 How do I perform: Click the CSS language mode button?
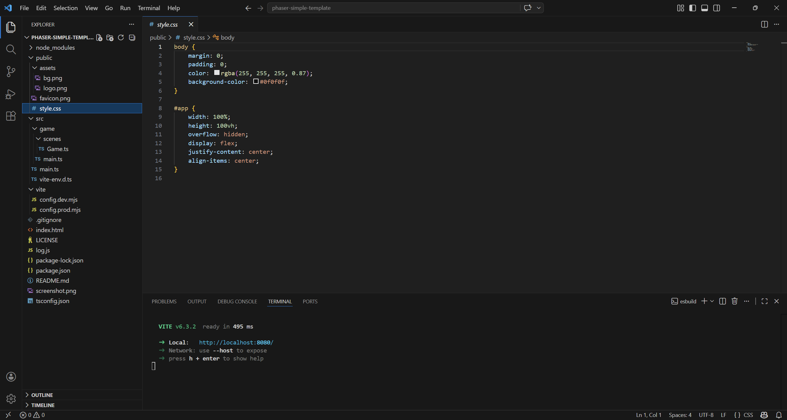pos(748,415)
